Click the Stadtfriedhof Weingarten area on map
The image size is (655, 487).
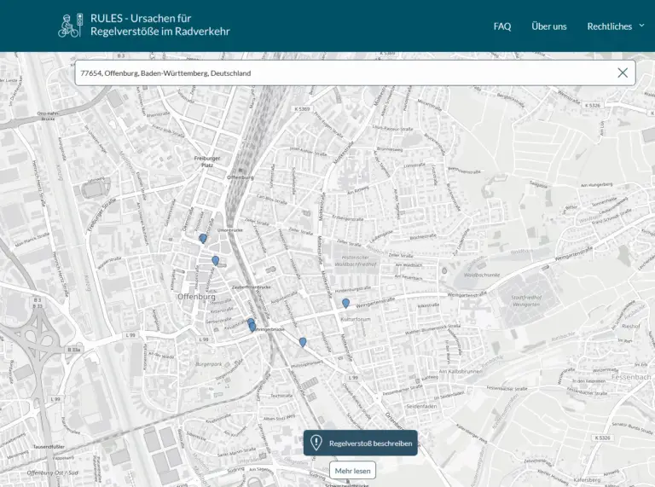[x=525, y=302]
